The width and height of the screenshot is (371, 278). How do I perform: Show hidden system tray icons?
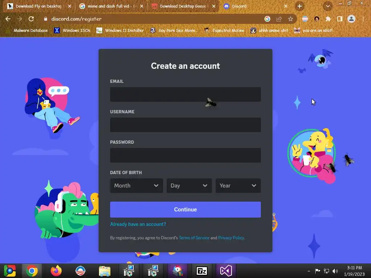pos(309,271)
